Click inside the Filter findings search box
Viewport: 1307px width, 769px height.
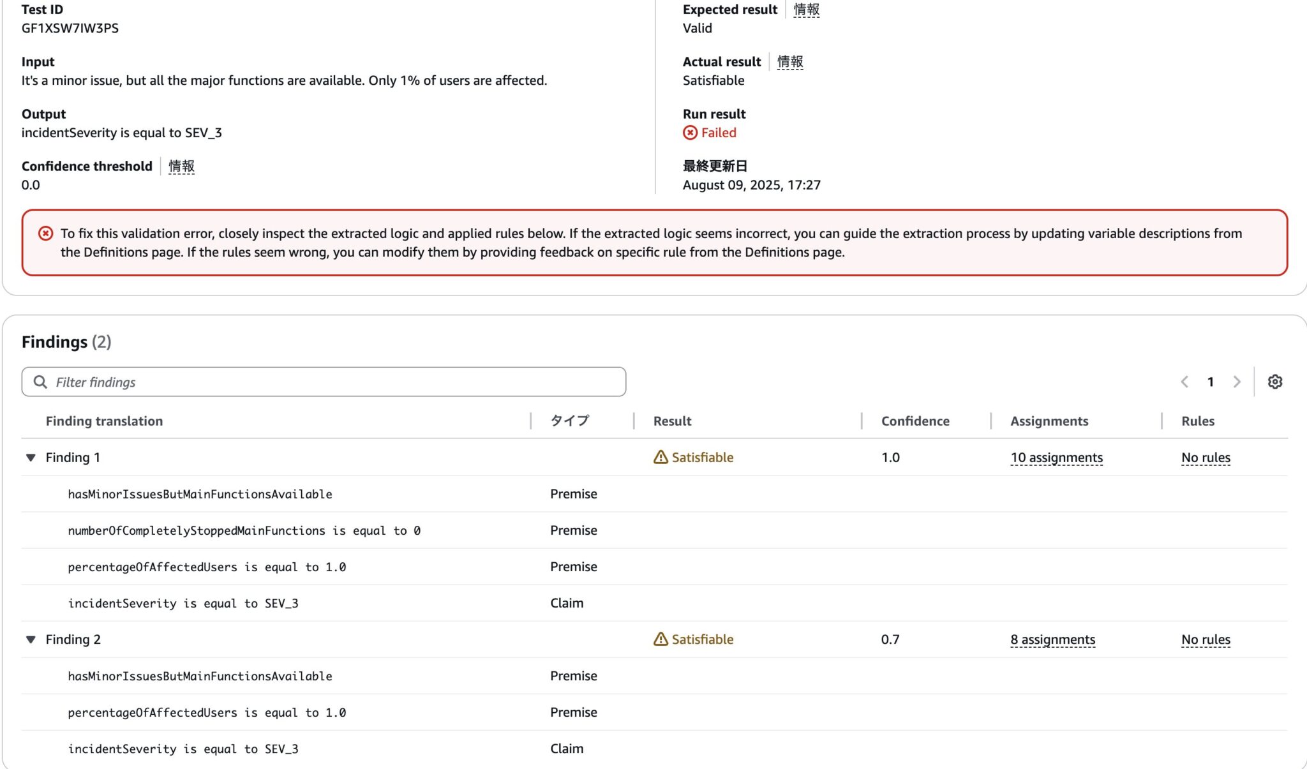coord(255,382)
